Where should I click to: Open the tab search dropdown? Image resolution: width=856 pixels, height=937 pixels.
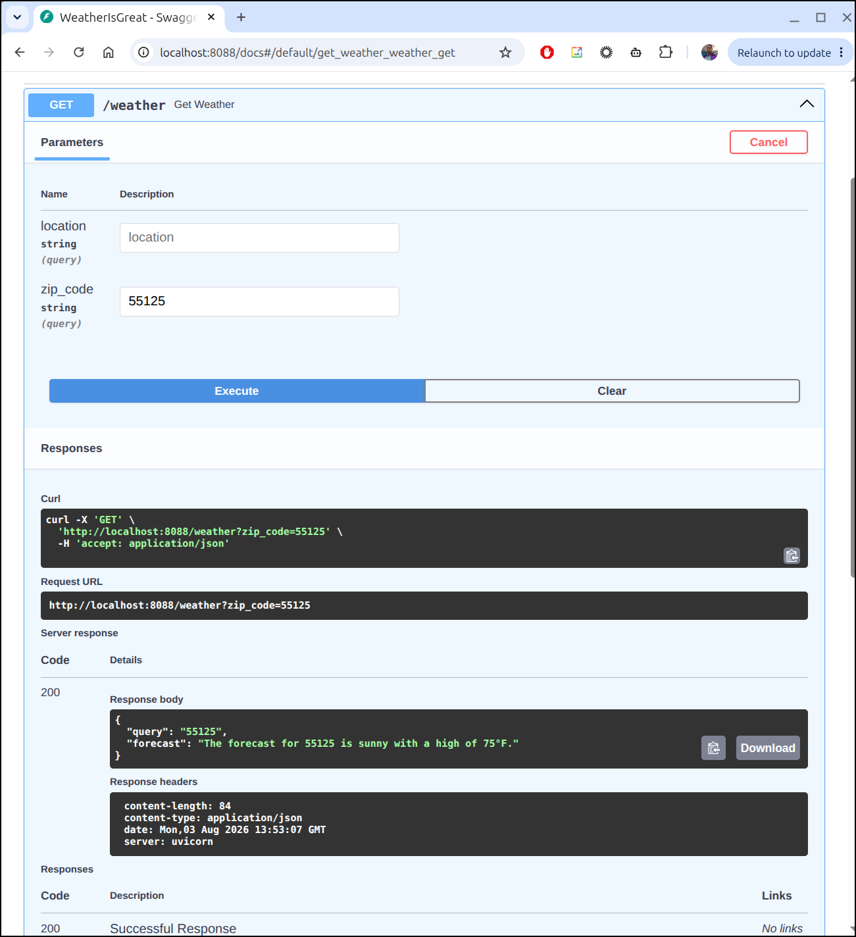pos(17,17)
